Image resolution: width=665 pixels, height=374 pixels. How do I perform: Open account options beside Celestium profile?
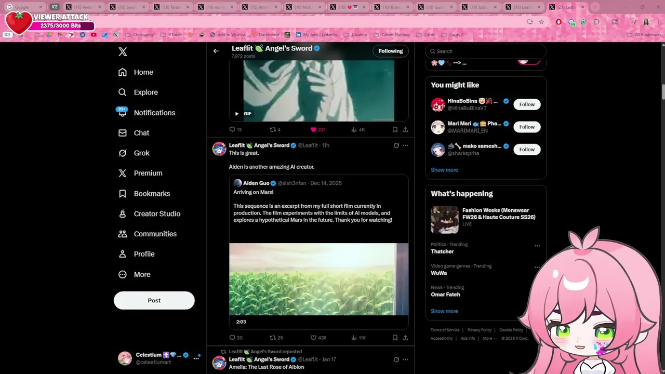pyautogui.click(x=196, y=358)
